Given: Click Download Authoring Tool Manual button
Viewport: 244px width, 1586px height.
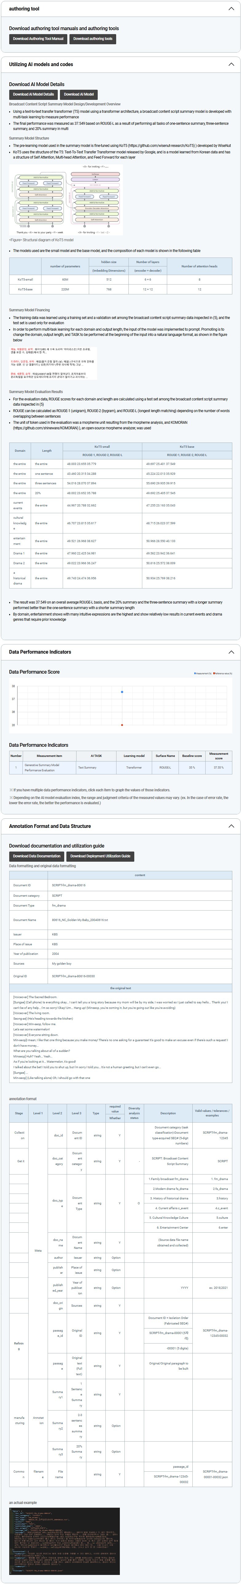Looking at the screenshot, I should (x=38, y=39).
